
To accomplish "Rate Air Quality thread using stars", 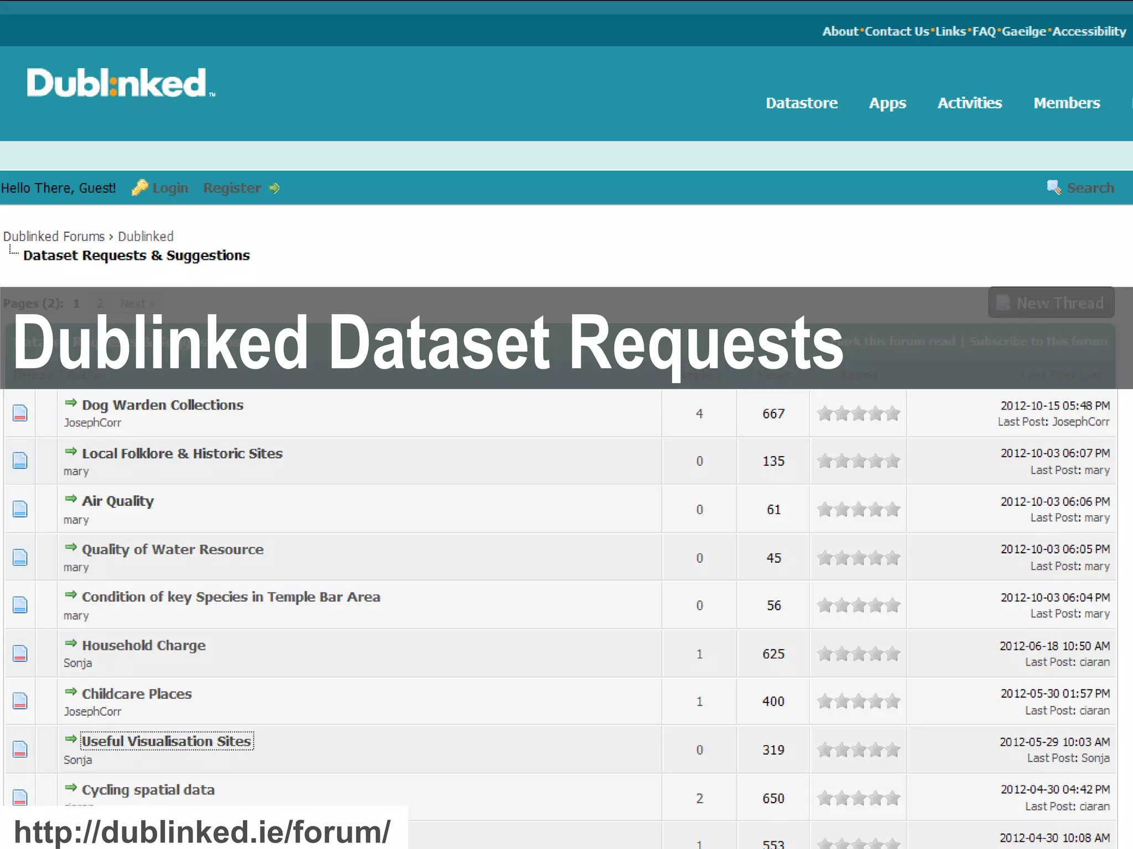I will click(859, 509).
